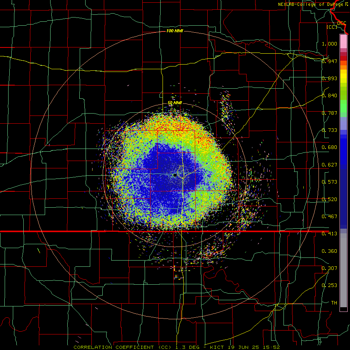Click the DCC label above color scale
The image size is (350, 350).
[x=341, y=23]
